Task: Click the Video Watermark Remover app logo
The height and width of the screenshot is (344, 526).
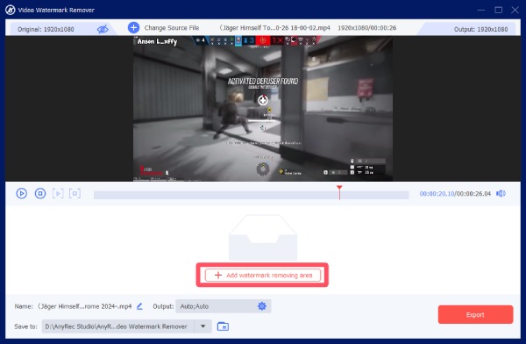Action: (x=11, y=10)
